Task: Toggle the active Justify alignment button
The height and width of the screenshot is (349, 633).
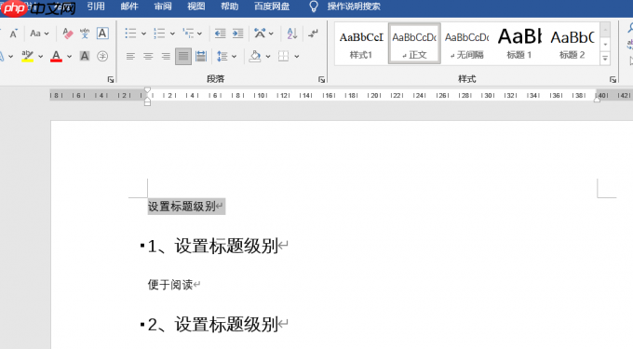Action: tap(183, 56)
